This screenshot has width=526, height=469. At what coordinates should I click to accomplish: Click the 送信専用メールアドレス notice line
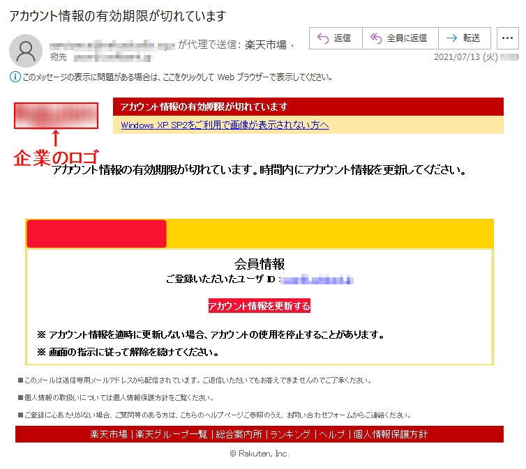pos(195,380)
